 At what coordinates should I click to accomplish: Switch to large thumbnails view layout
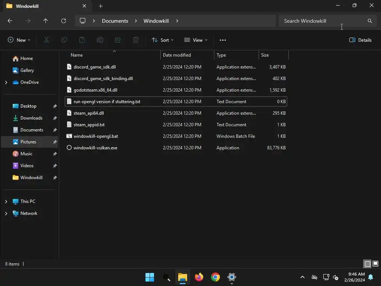click(375, 264)
